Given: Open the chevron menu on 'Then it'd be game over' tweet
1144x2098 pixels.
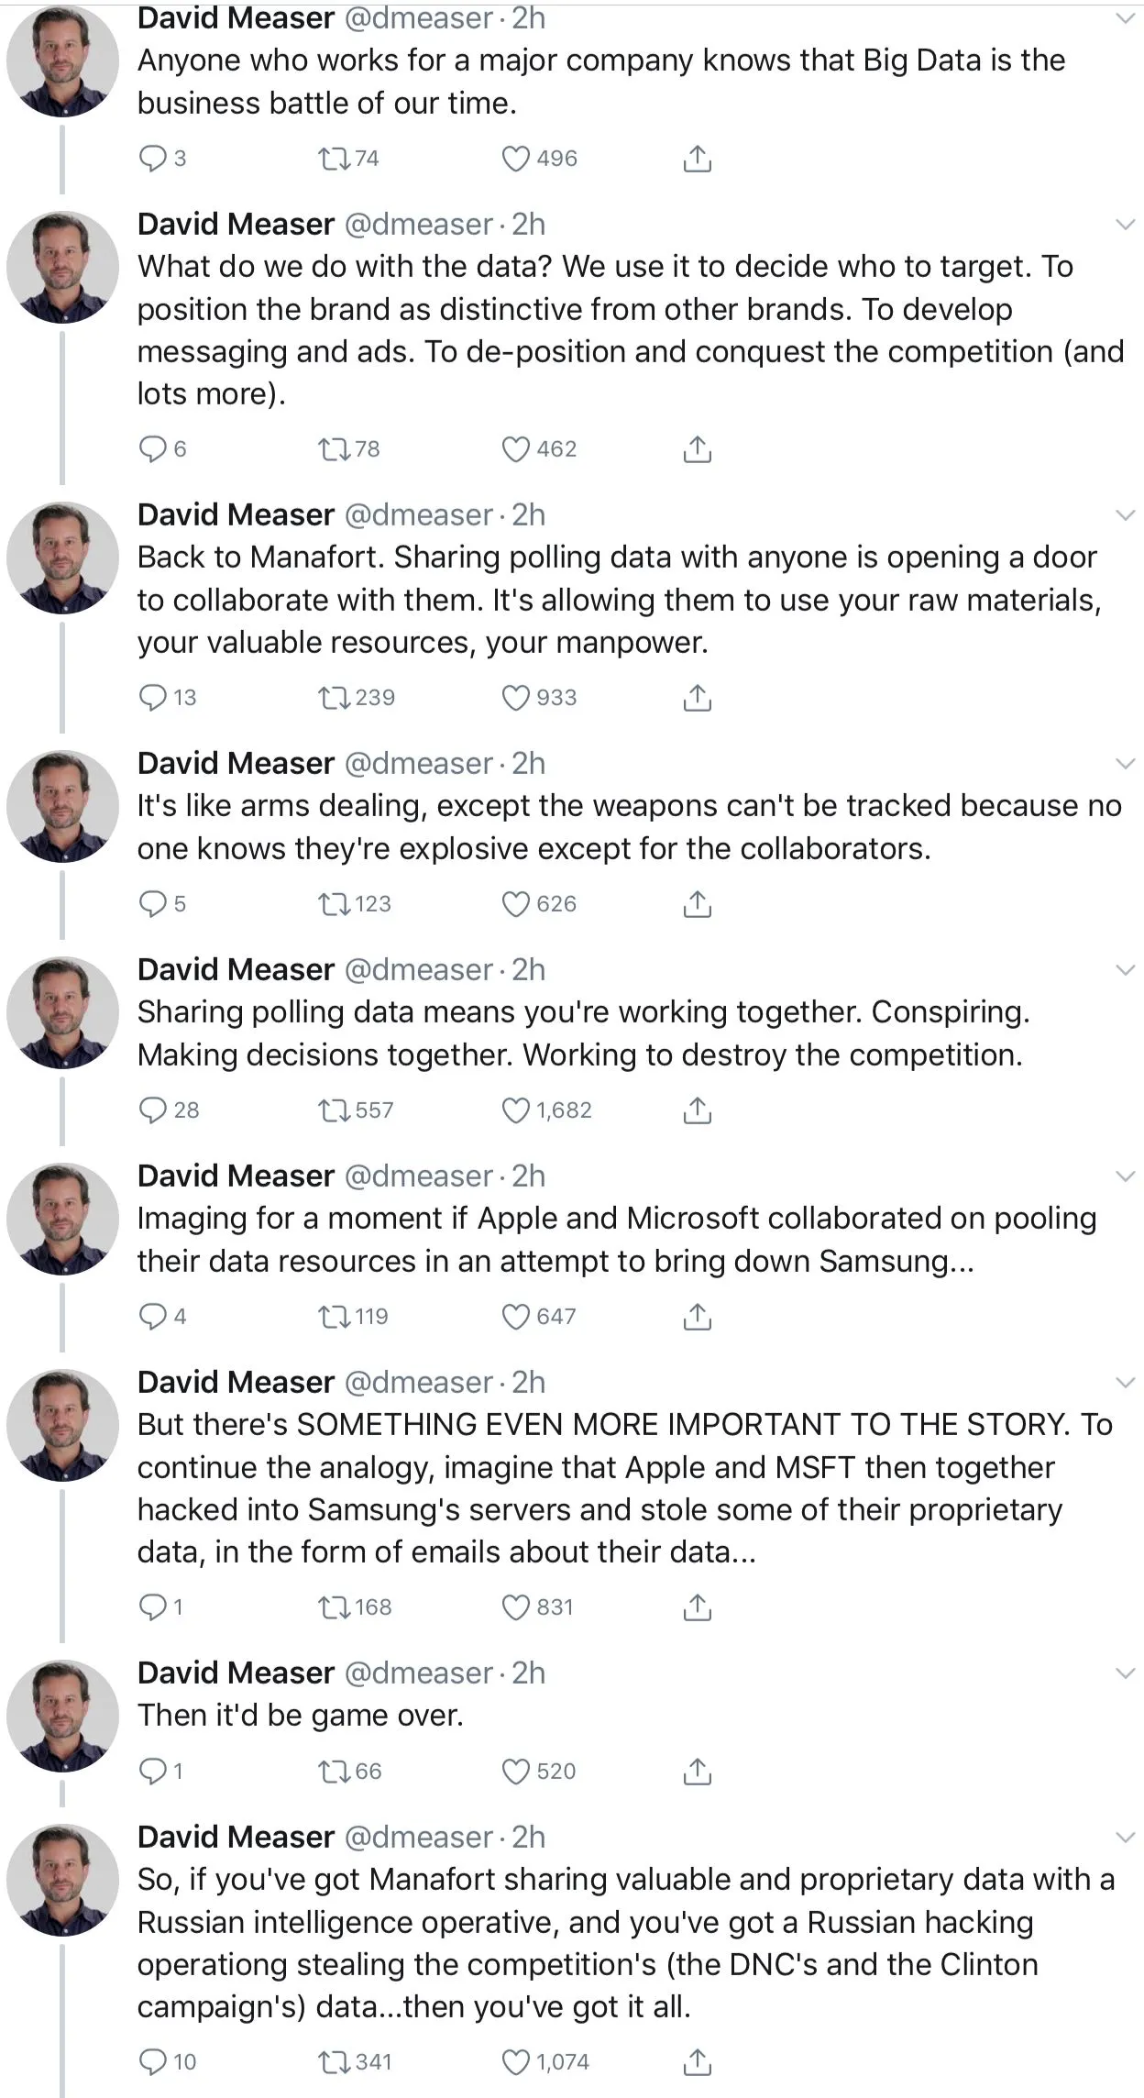Looking at the screenshot, I should pyautogui.click(x=1125, y=1673).
